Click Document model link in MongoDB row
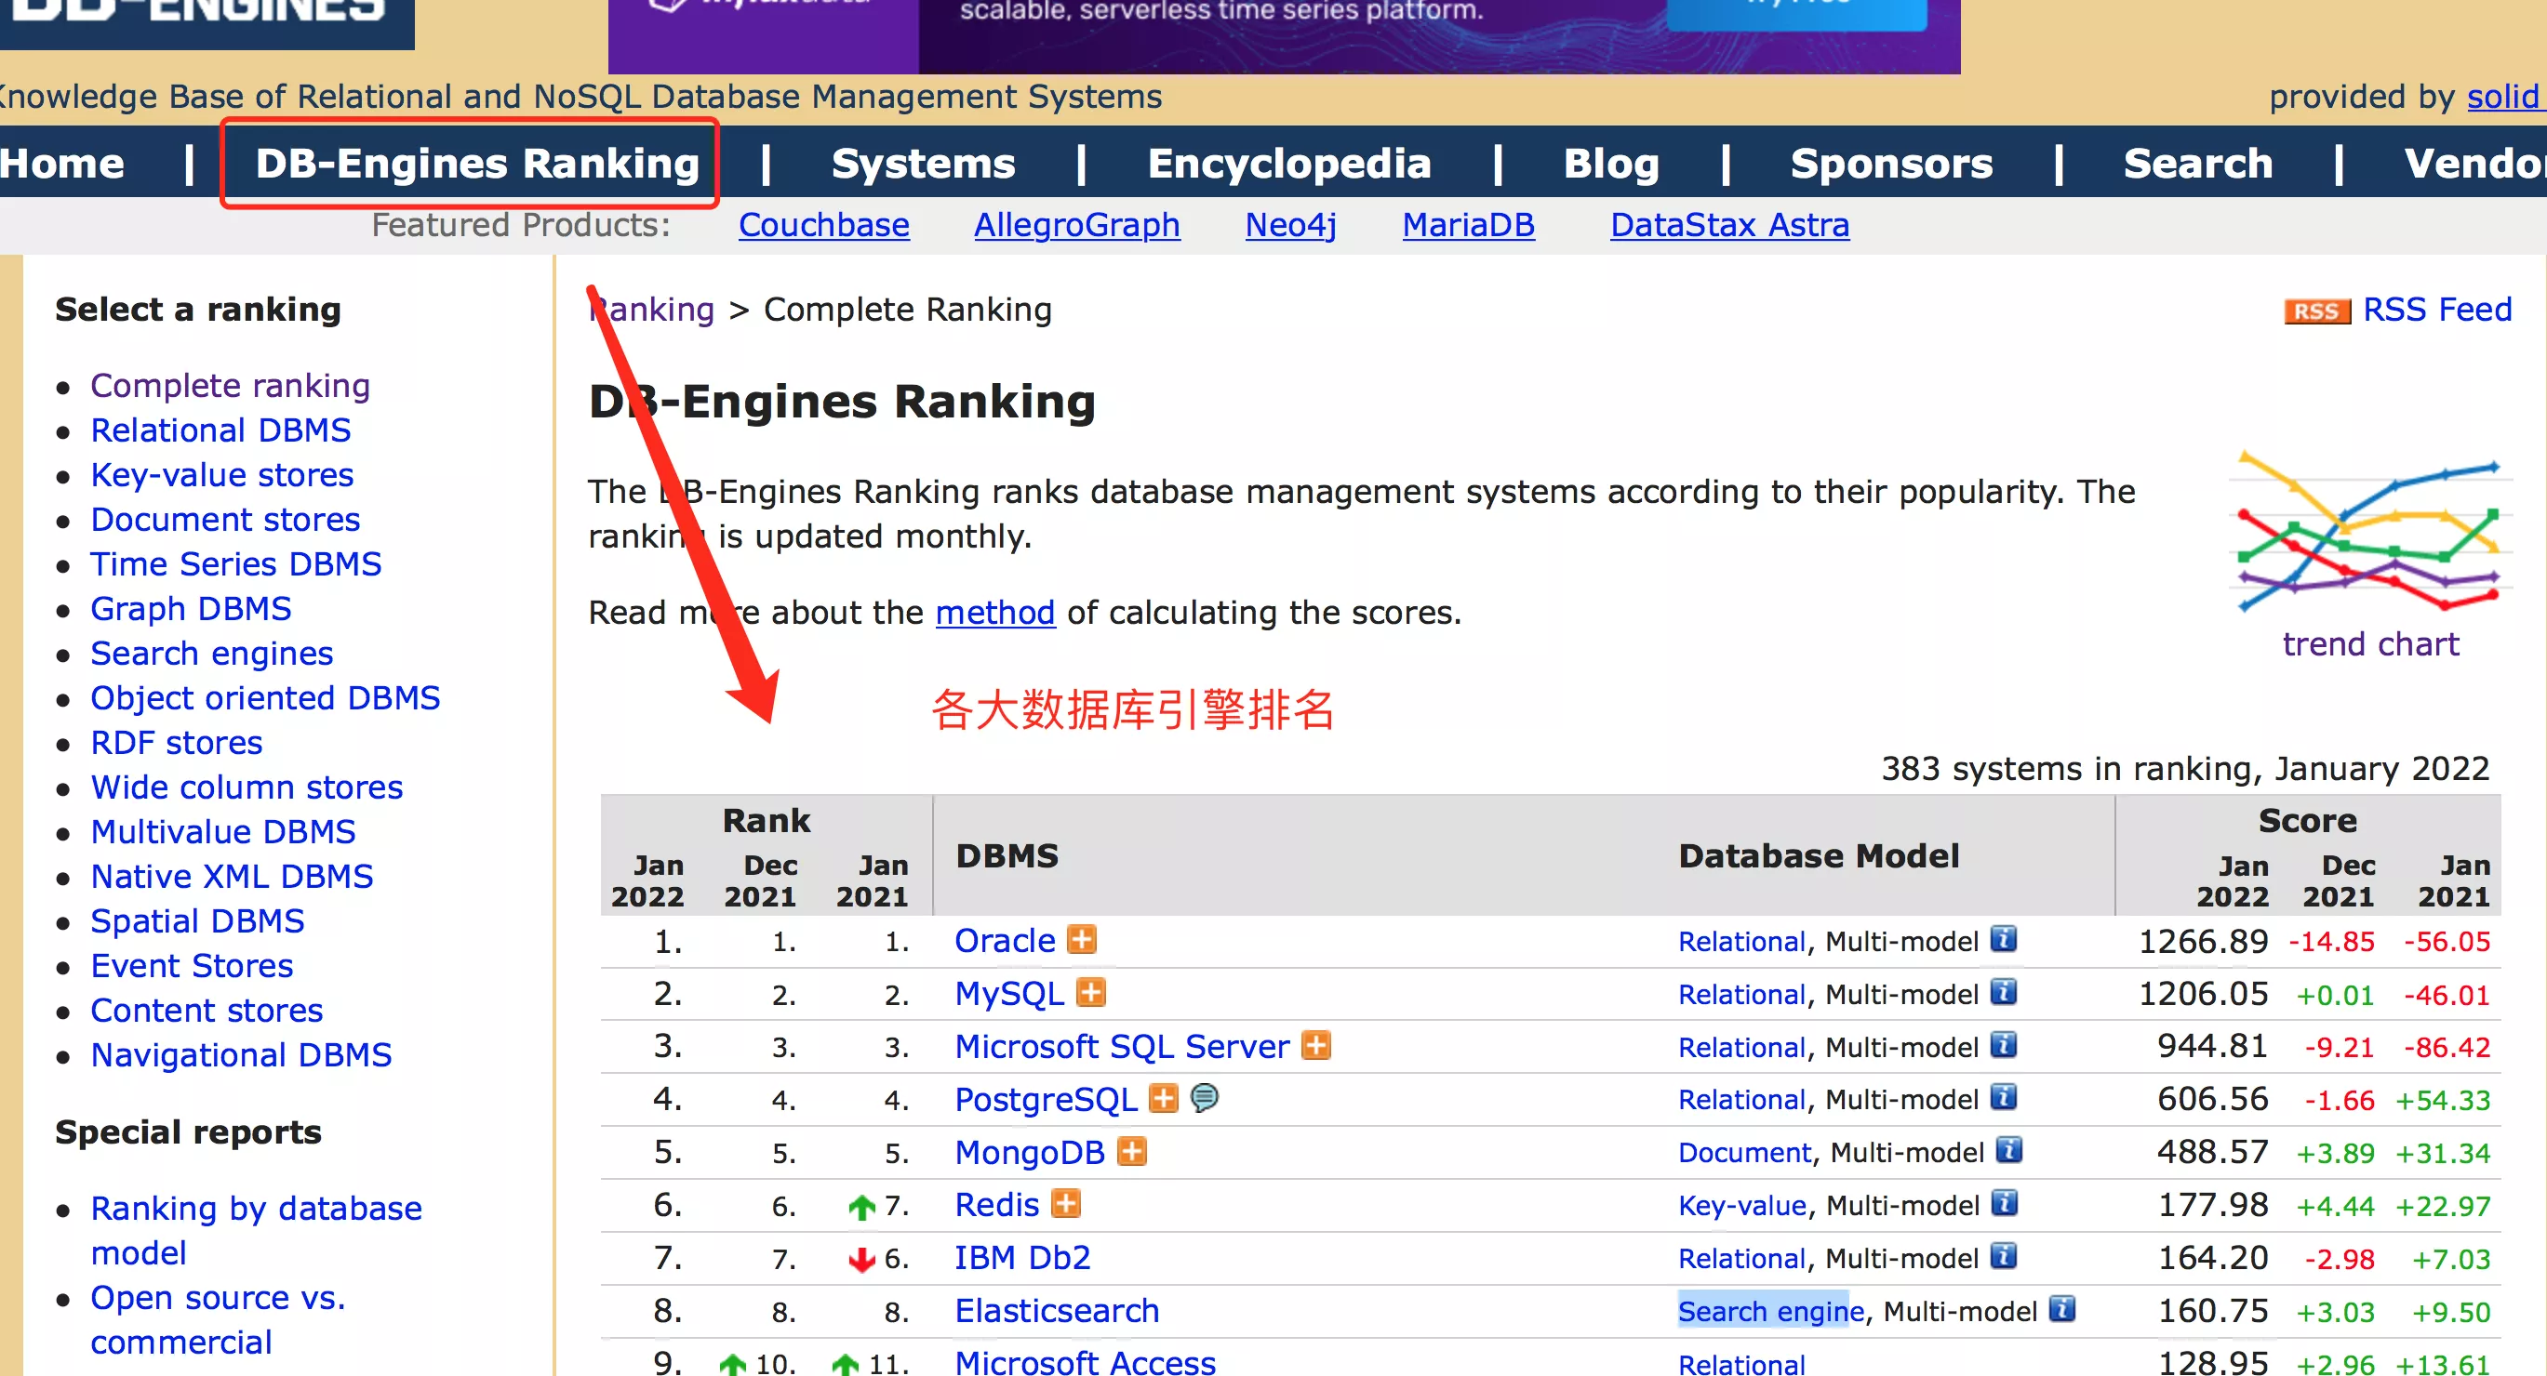Screen dimensions: 2547x1376 [1744, 1153]
